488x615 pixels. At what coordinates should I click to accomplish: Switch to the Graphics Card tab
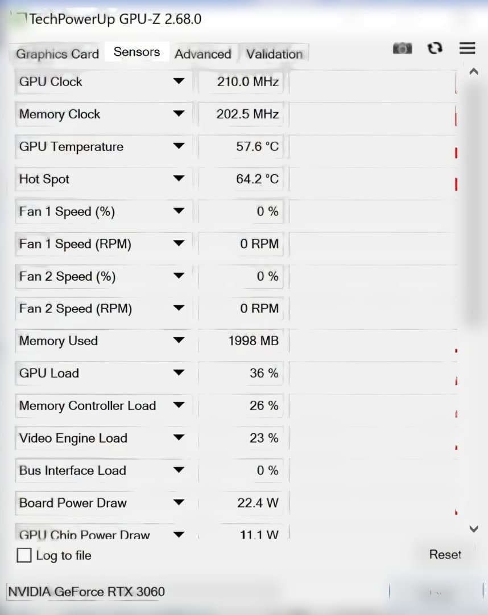(x=56, y=54)
